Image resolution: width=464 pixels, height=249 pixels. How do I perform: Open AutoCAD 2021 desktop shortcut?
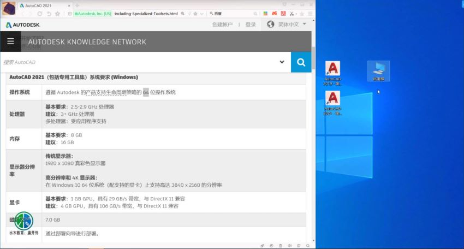pos(332,103)
